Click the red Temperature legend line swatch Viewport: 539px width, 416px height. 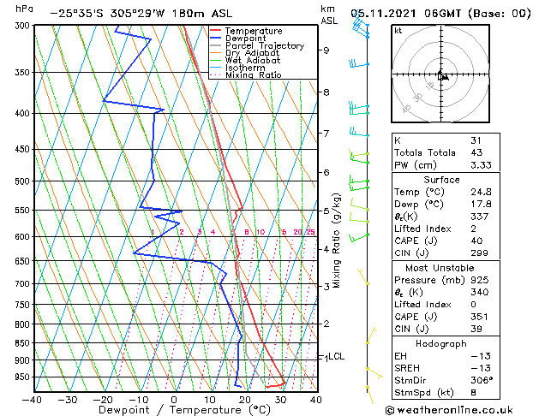pyautogui.click(x=216, y=30)
